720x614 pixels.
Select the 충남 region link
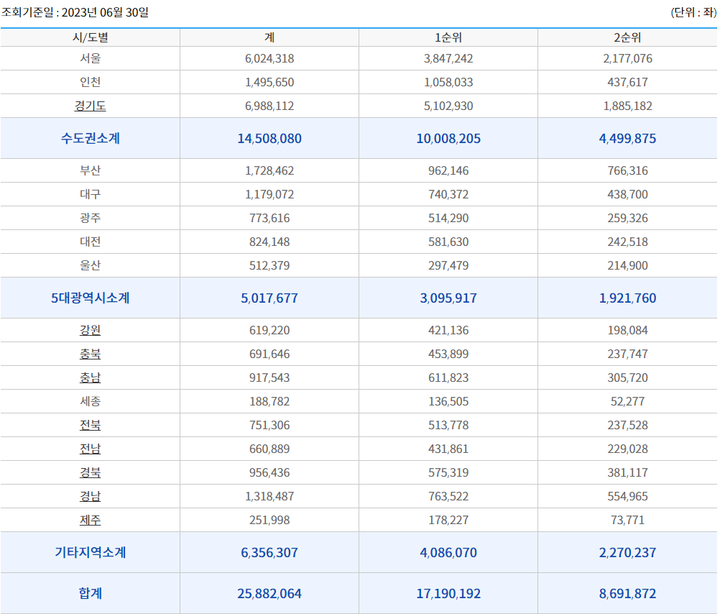89,377
